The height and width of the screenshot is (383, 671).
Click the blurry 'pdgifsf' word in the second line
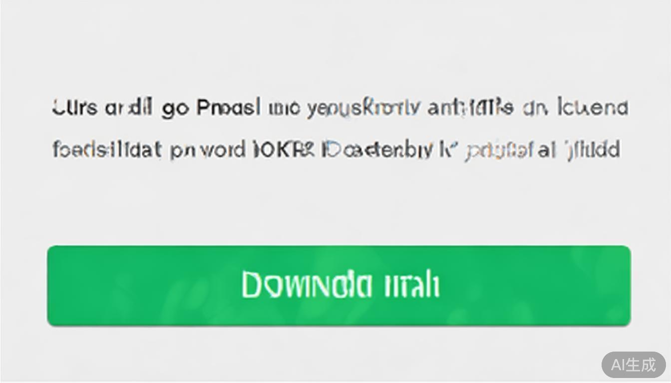click(x=499, y=151)
